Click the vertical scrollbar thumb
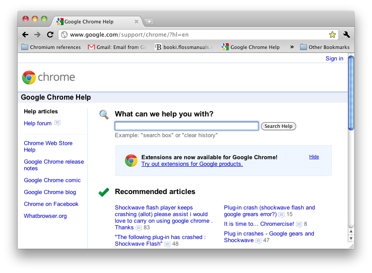 [351, 93]
